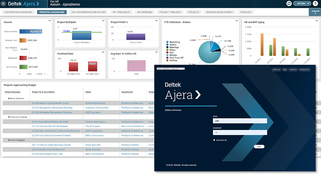
Task: Switch to Key Performance Indicators tab
Action: [x=89, y=12]
